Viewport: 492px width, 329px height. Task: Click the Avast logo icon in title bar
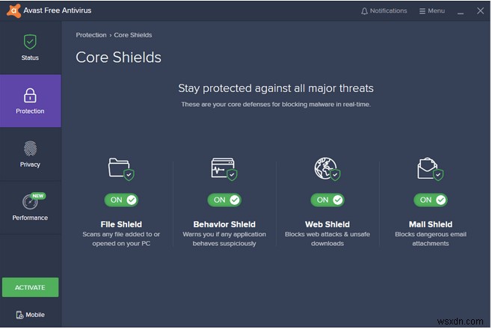coord(10,11)
